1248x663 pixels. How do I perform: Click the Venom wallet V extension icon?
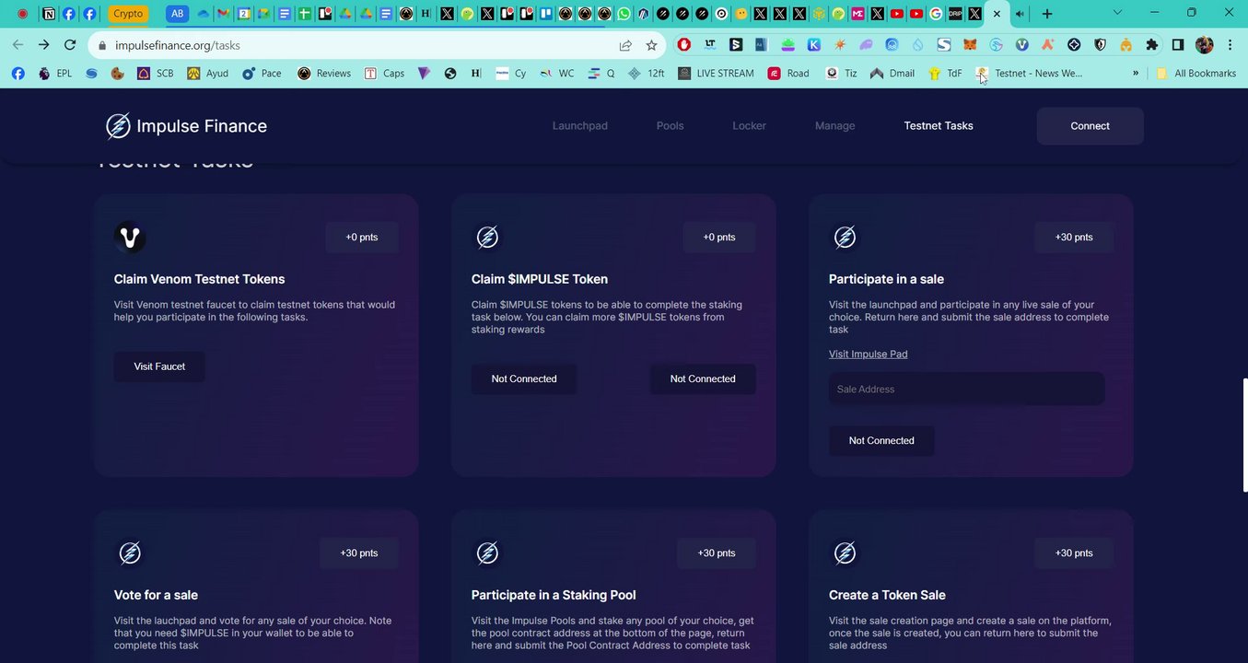pyautogui.click(x=1021, y=45)
